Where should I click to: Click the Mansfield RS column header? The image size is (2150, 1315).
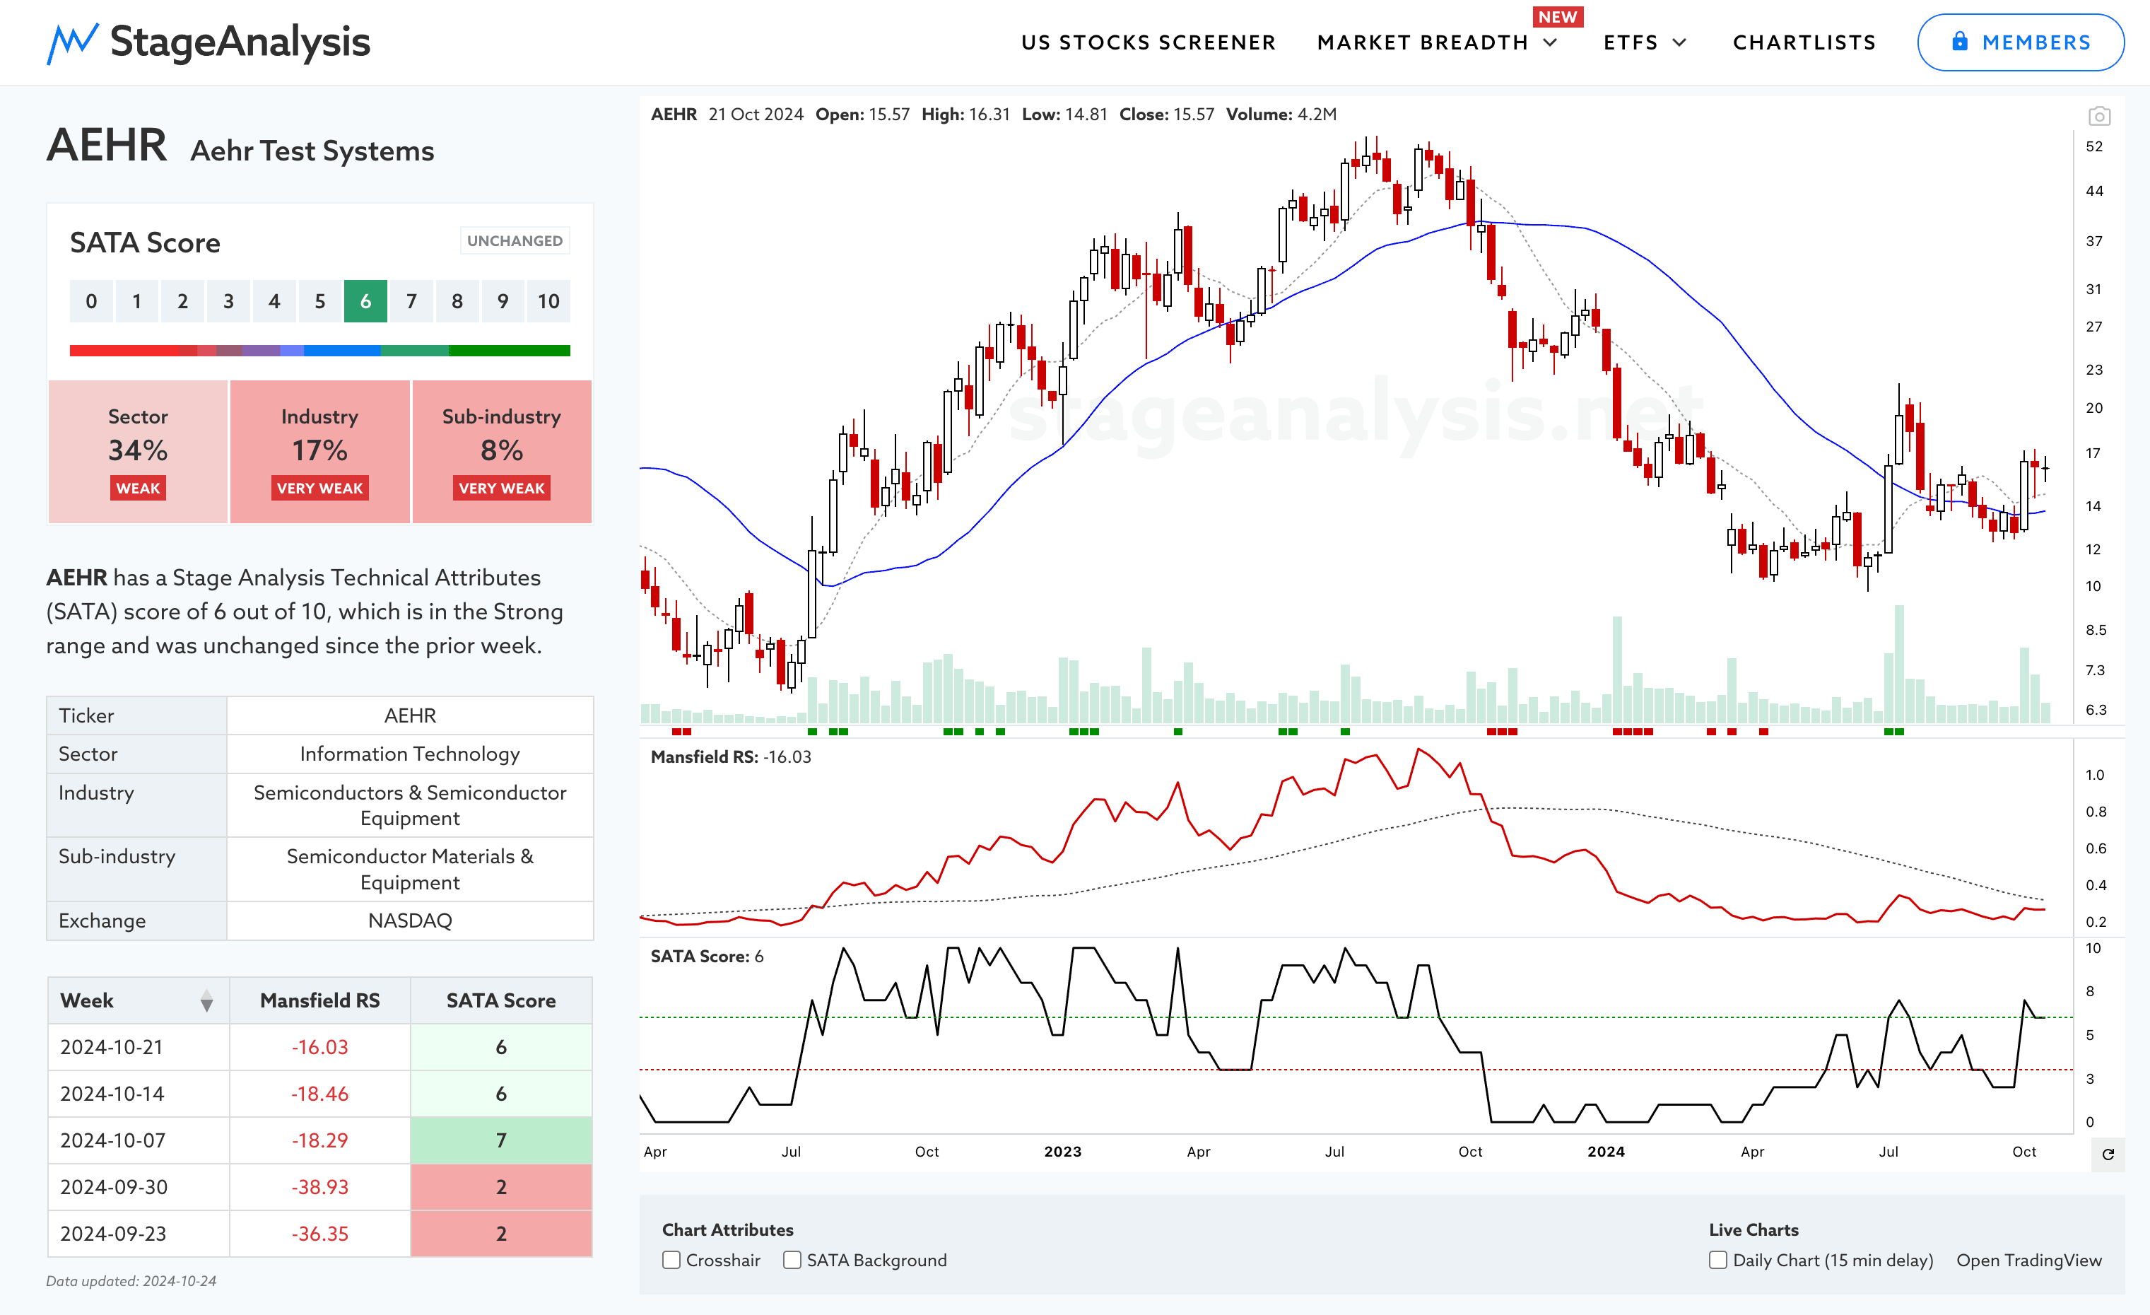click(319, 1001)
